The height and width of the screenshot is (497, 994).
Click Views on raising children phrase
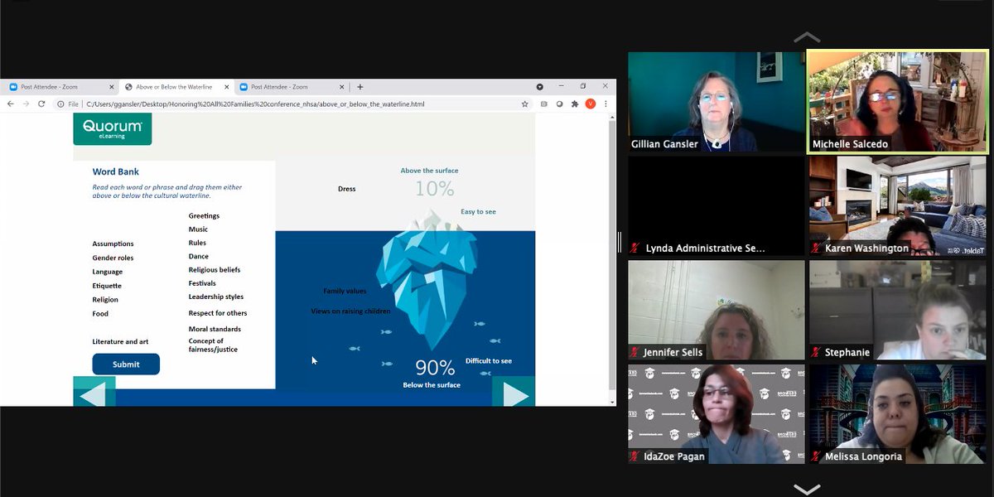click(x=350, y=311)
